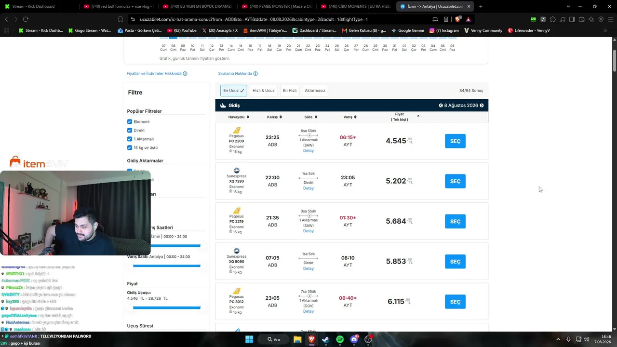Click SEÇ for the 5.202 TL Sunexpress flight

(455, 181)
